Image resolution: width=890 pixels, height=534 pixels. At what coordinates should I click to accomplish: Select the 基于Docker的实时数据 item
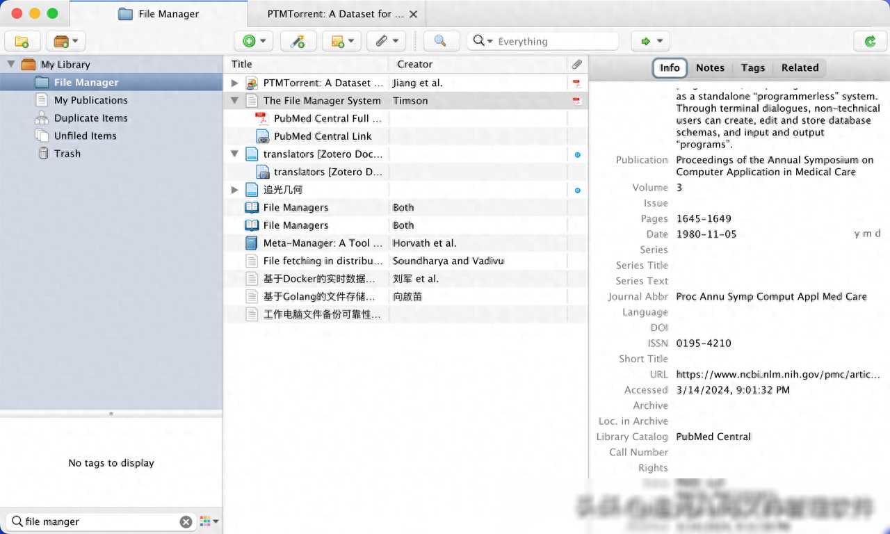(x=405, y=279)
